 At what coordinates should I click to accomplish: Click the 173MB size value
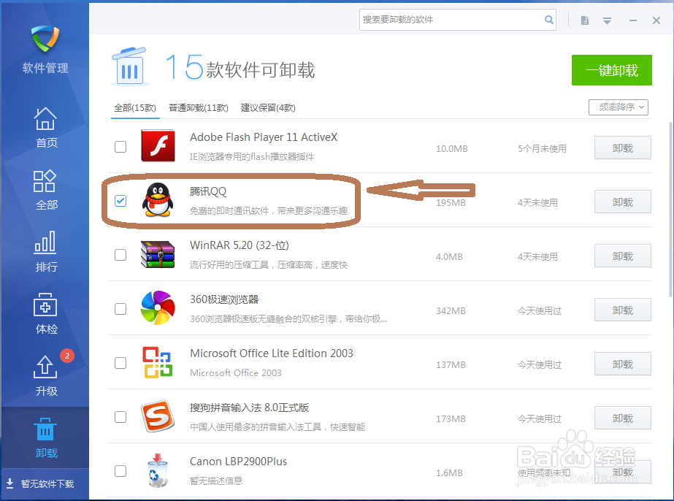(451, 418)
